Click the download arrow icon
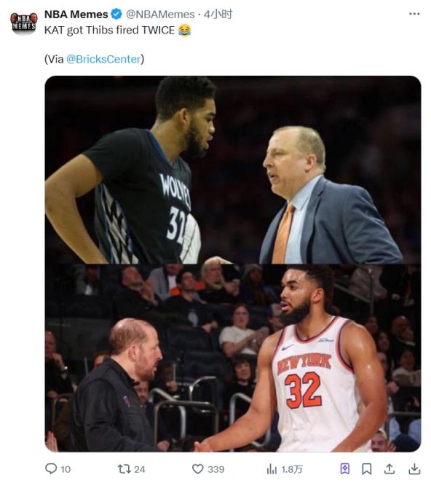Screen dimensions: 431x483 [x=414, y=469]
